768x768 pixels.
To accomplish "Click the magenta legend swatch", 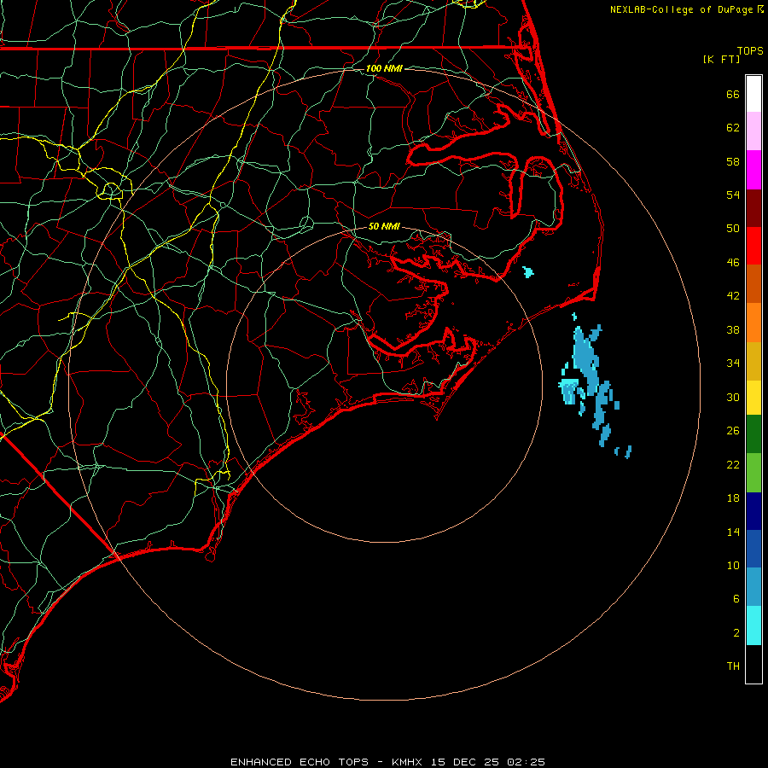I will point(753,170).
